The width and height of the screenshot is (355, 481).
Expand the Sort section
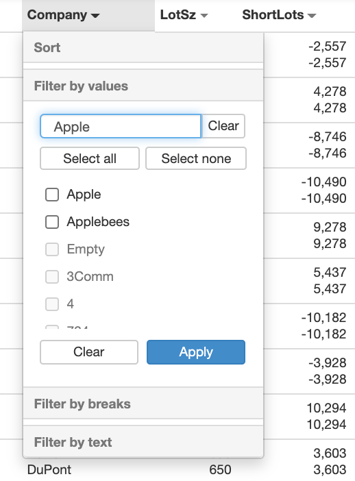click(143, 47)
